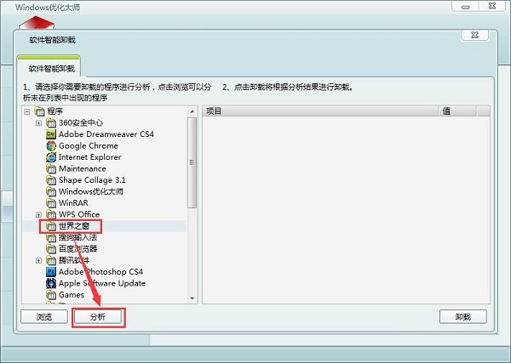Viewport: 511px width, 363px height.
Task: Select the Internet Explorer text label
Action: point(90,157)
